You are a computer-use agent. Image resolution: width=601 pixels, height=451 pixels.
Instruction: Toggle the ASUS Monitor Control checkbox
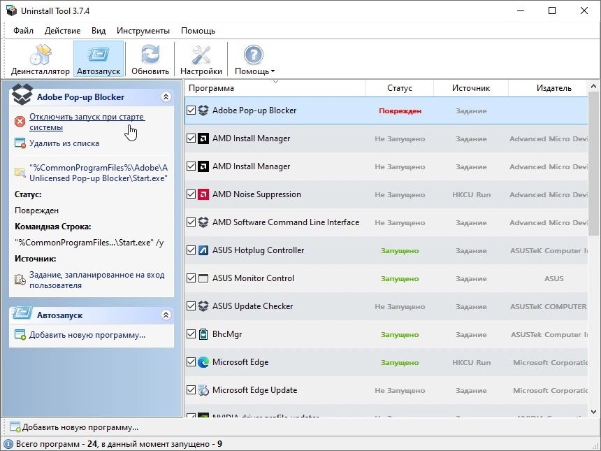(x=191, y=278)
